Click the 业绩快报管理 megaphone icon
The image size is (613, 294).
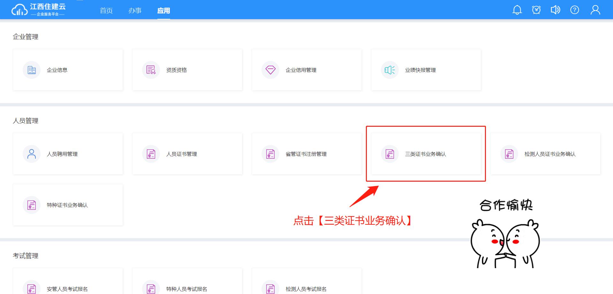click(390, 70)
